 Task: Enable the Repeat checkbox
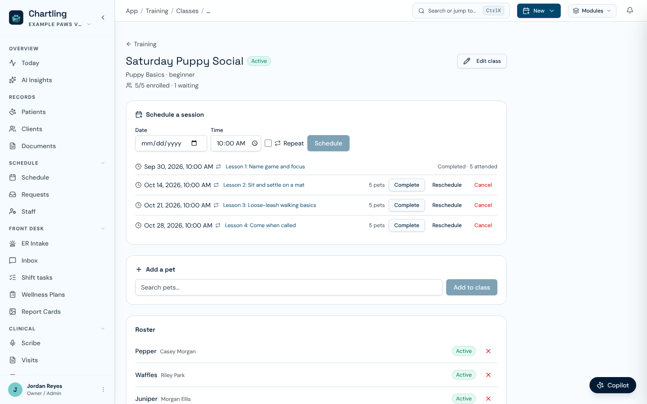268,143
